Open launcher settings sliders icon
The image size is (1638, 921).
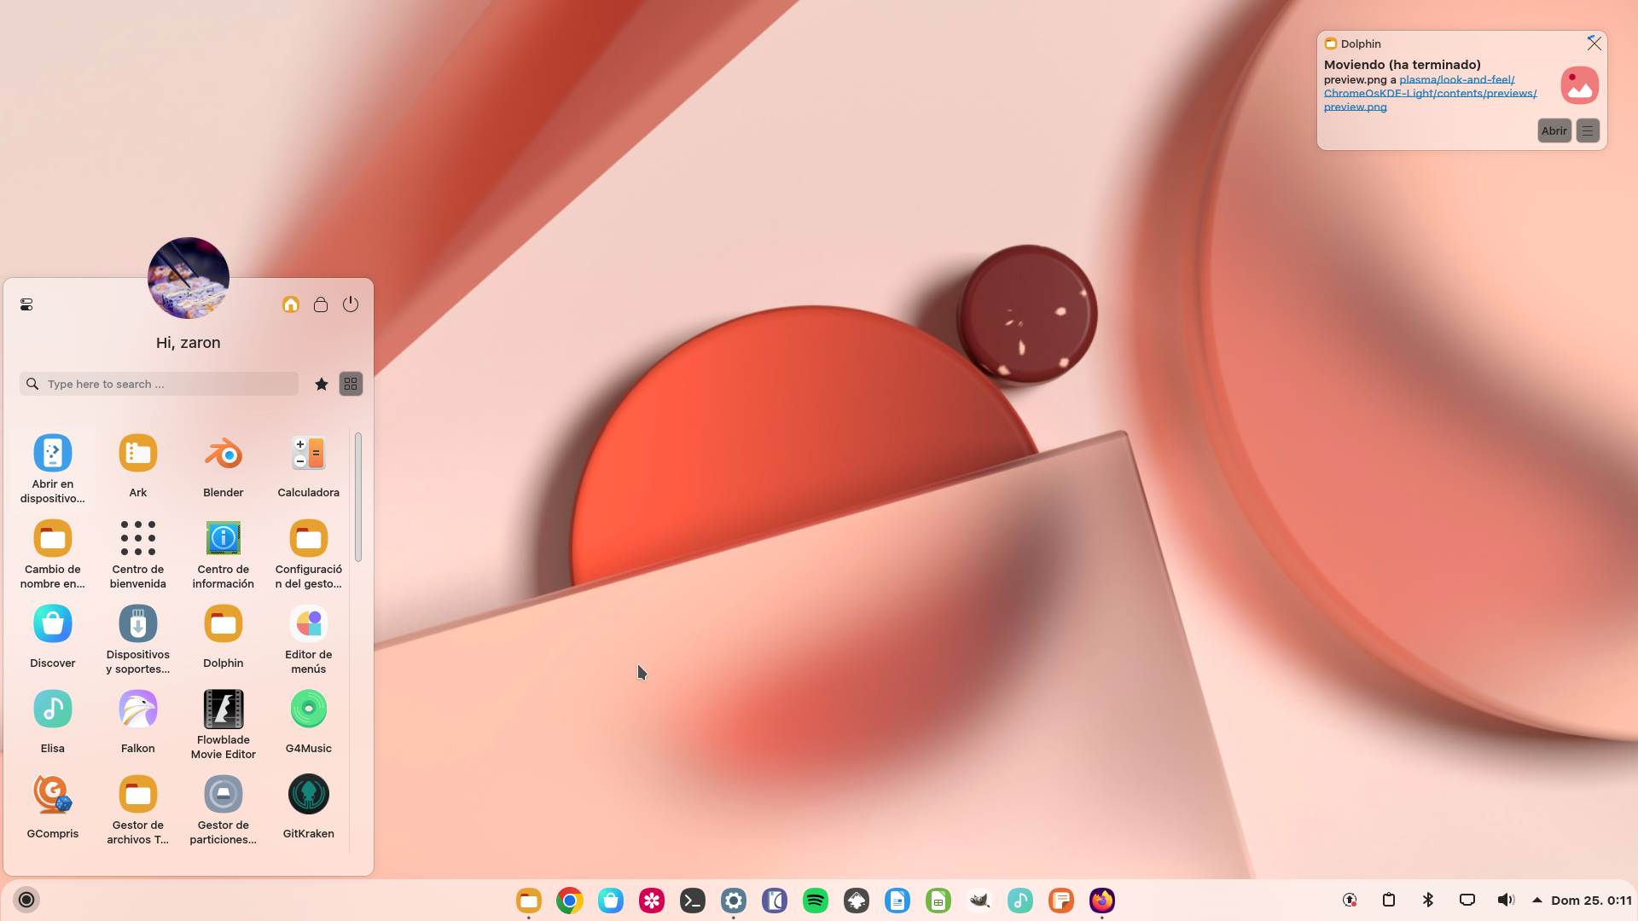tap(26, 304)
